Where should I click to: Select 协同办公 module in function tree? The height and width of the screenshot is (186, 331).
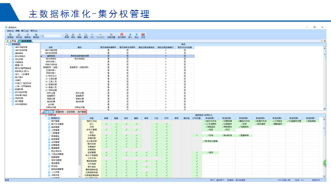55,118
